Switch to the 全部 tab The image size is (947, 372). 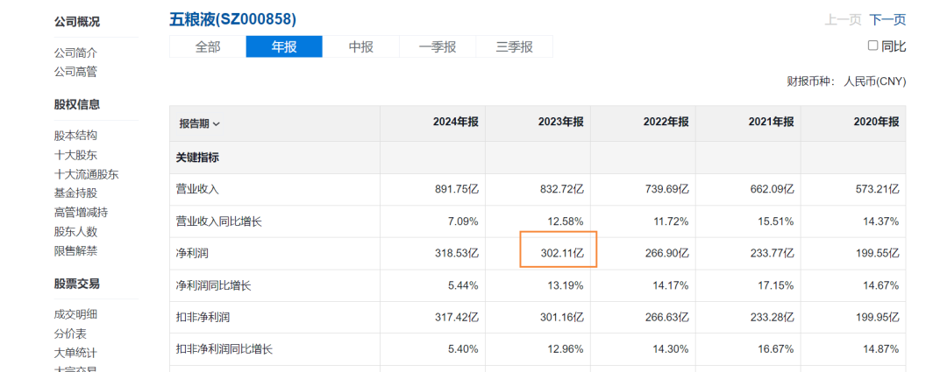(x=208, y=47)
